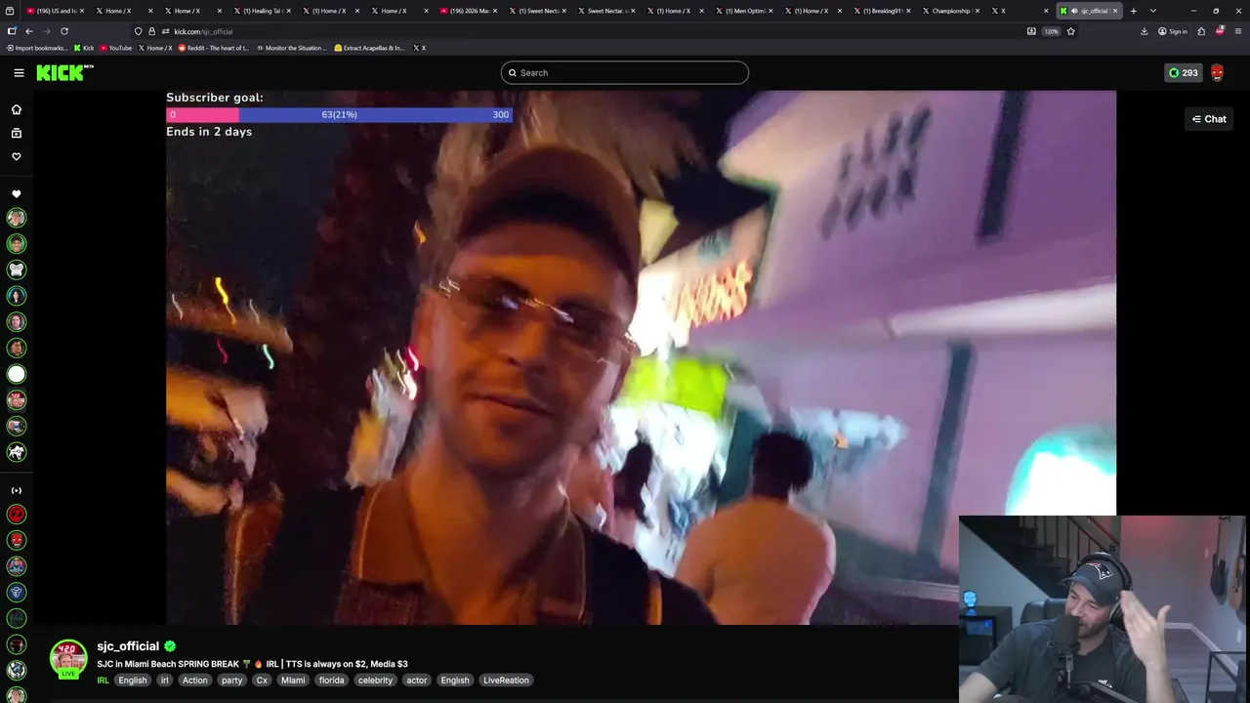Open the Browse icon below the sidebar home icon
1250x703 pixels.
(17, 133)
